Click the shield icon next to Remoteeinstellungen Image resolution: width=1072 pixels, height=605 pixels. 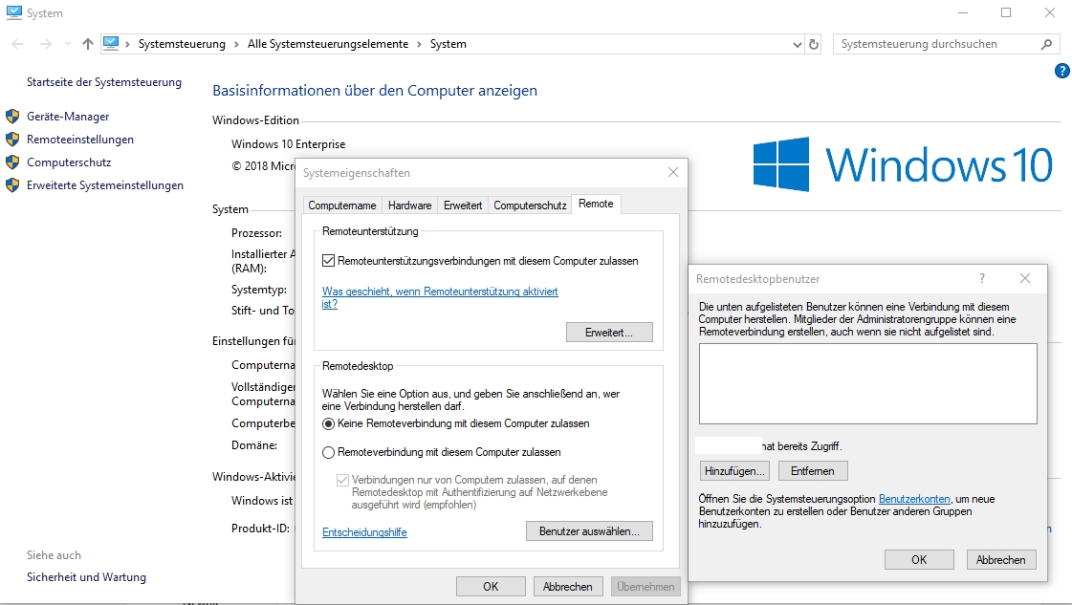click(12, 140)
